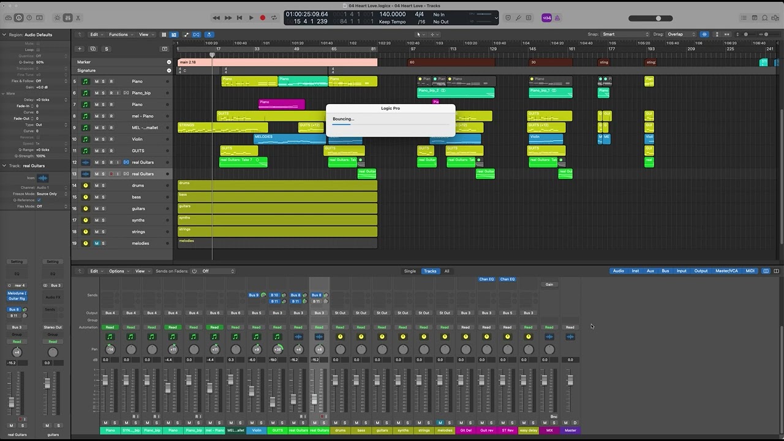Filter mixer by Aux channels
784x441 pixels.
coord(650,271)
